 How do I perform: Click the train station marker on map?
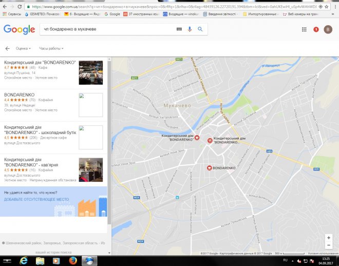tap(177, 197)
